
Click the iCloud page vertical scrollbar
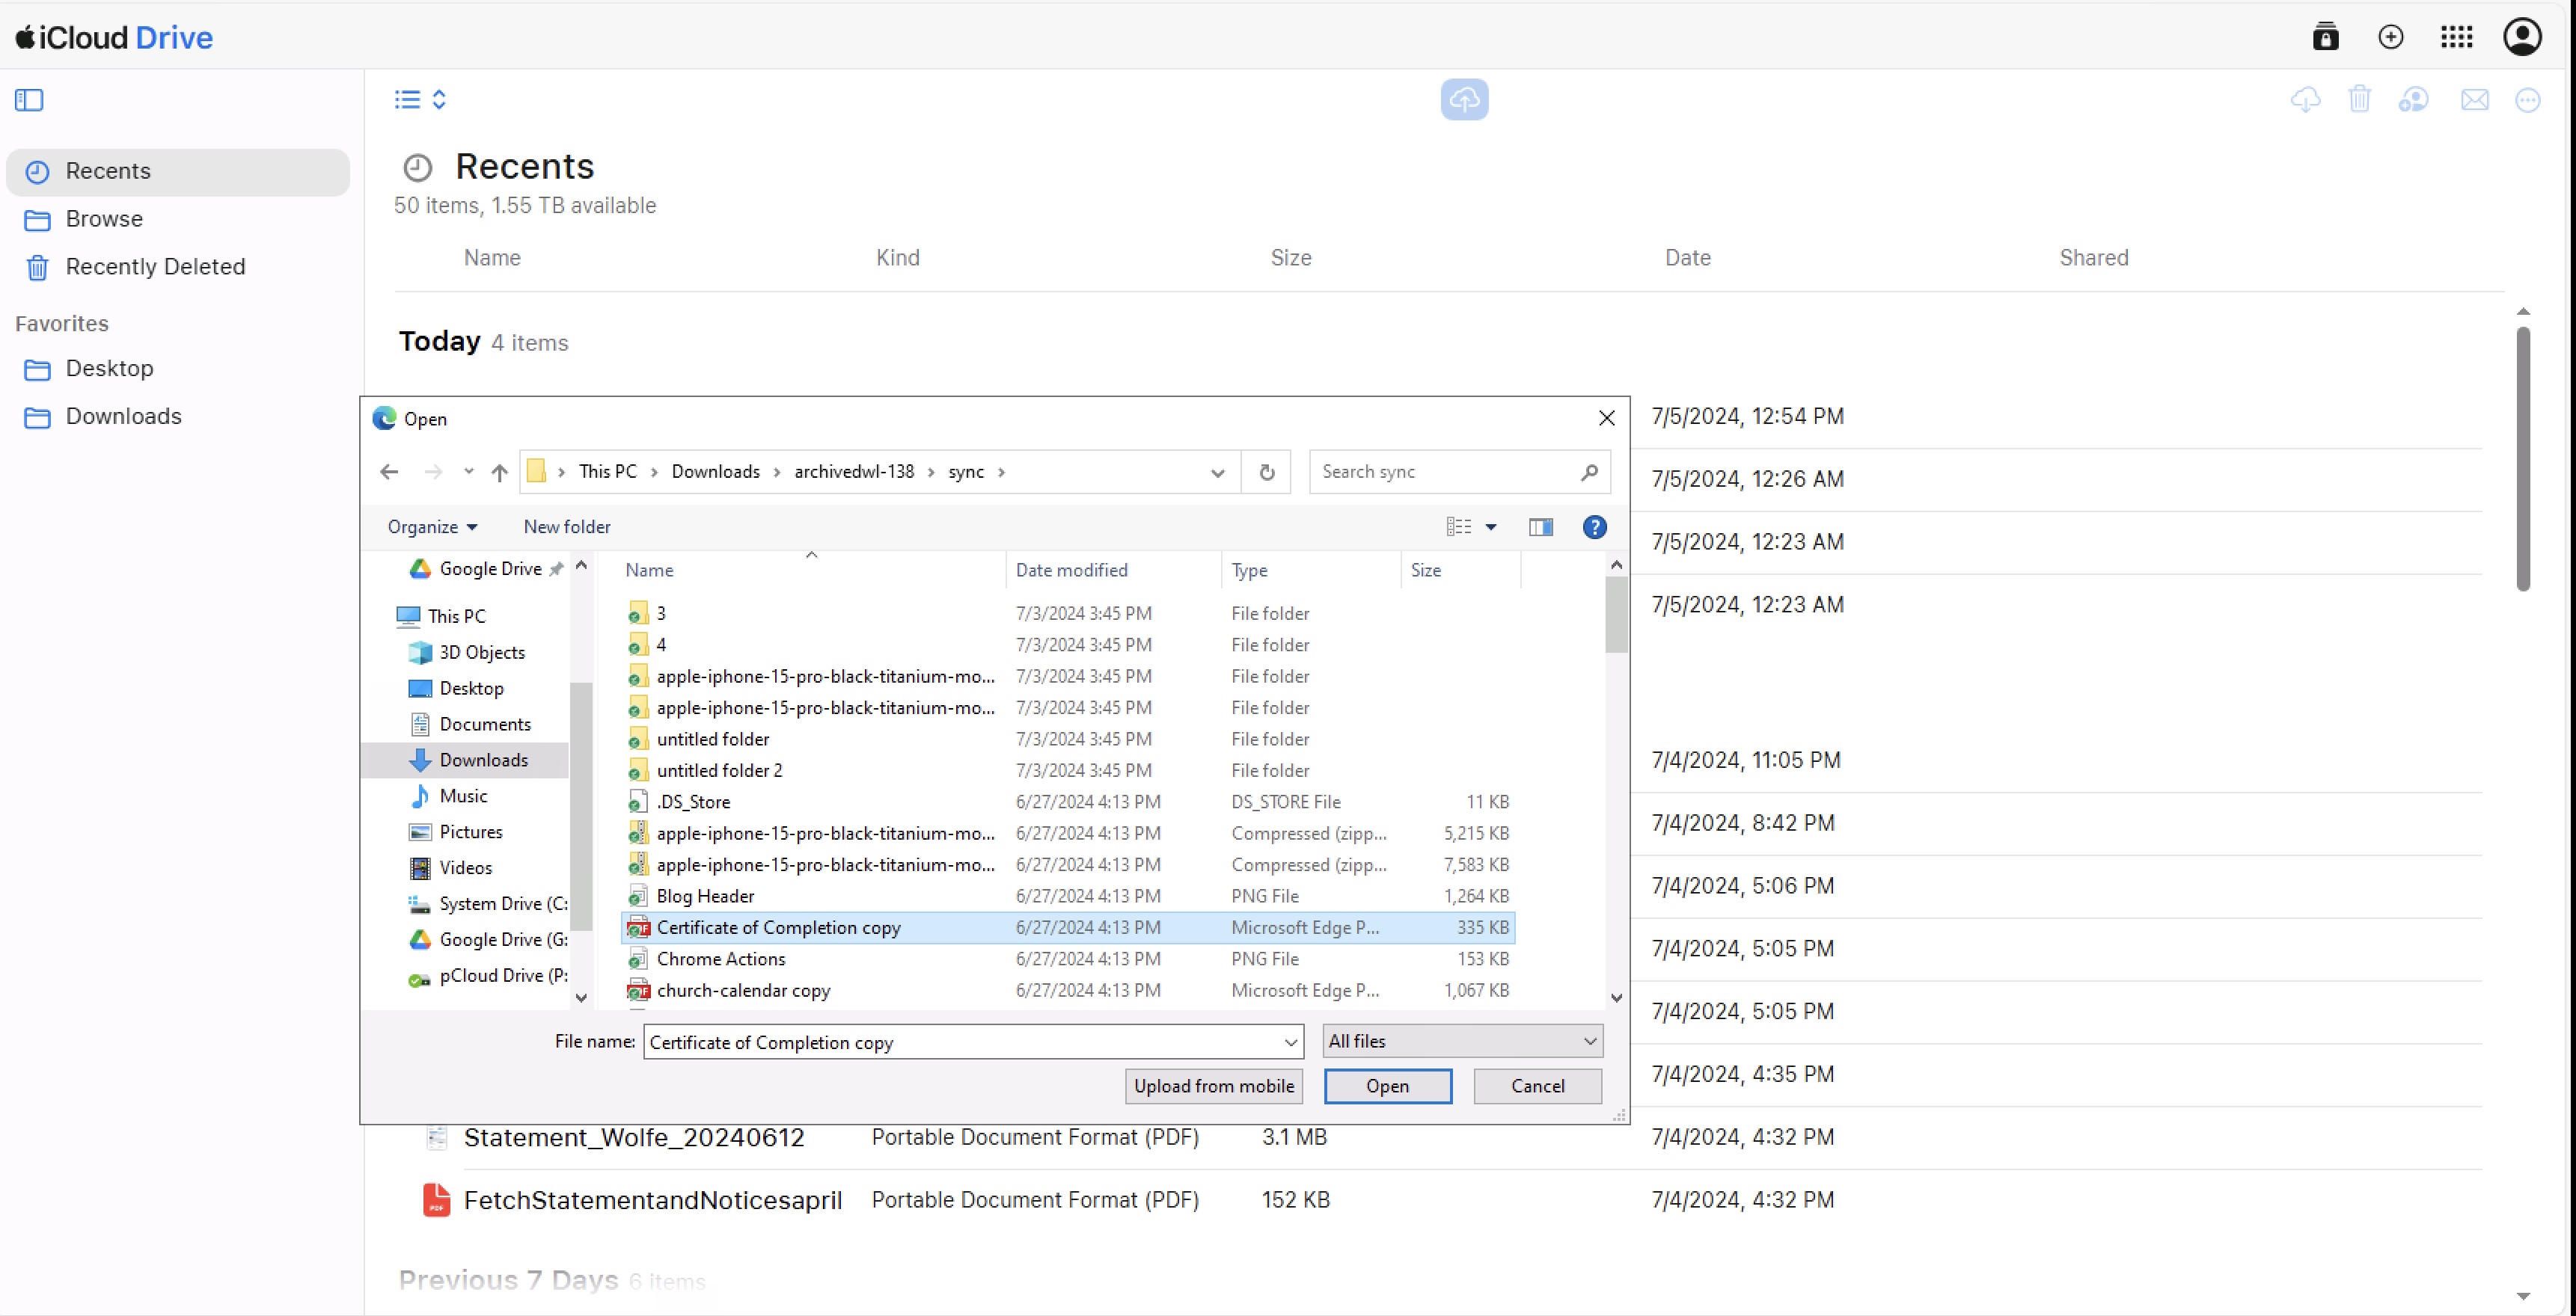(x=2522, y=458)
